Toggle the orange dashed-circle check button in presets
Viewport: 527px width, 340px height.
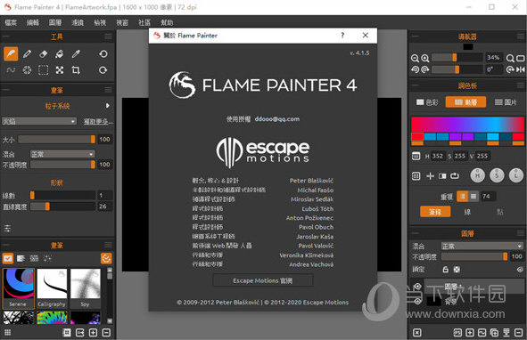(106, 258)
